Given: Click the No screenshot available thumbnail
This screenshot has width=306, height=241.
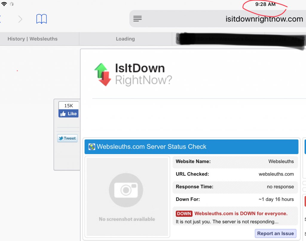Looking at the screenshot, I should pos(127,197).
